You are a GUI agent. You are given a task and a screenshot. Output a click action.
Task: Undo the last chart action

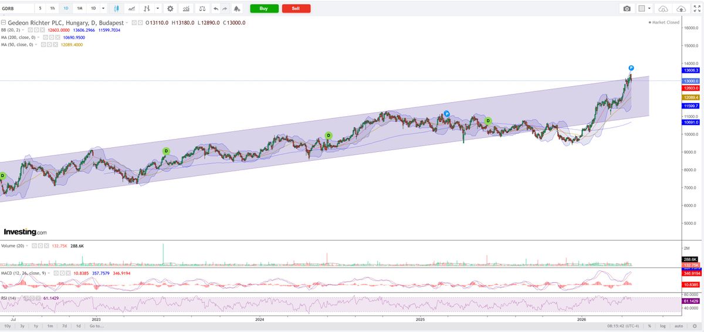[215, 9]
